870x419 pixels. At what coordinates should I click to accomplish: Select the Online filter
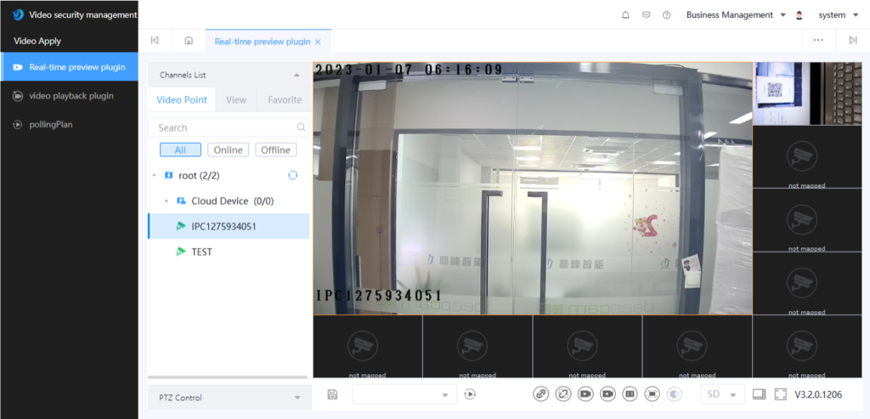pos(228,150)
